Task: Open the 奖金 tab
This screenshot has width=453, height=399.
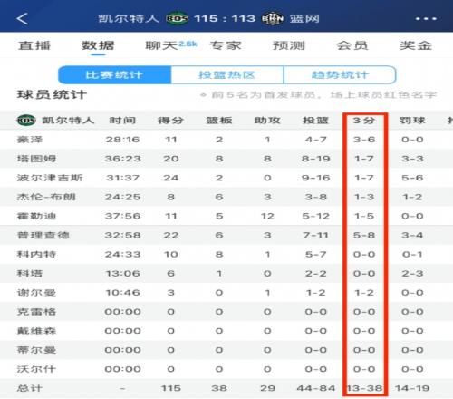Action: (x=416, y=45)
